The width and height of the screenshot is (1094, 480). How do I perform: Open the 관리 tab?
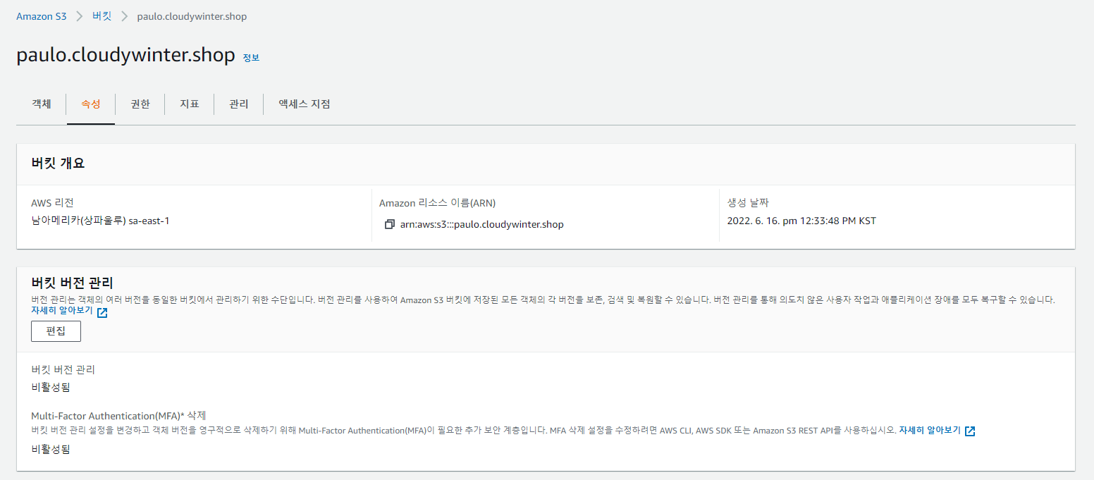point(239,104)
